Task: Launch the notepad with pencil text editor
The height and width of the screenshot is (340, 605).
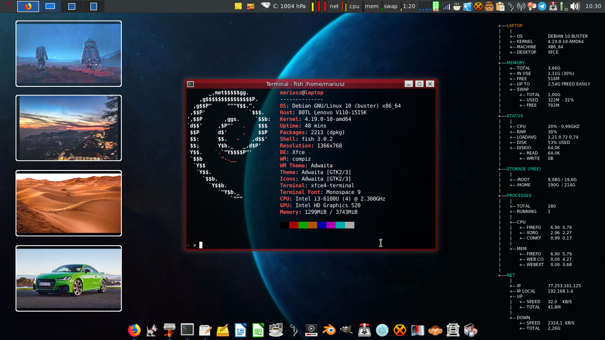Action: (205, 330)
